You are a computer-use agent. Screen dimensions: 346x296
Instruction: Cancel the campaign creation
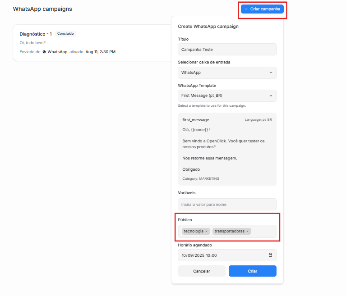click(x=202, y=271)
